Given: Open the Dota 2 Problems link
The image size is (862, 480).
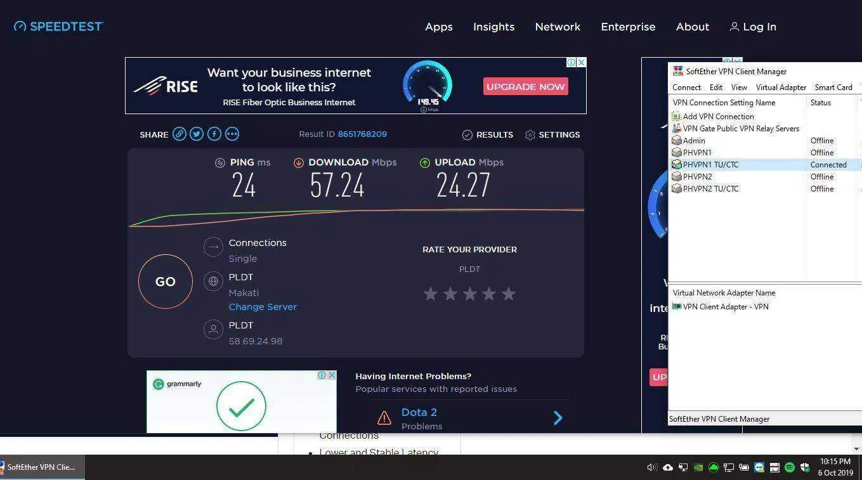Looking at the screenshot, I should pos(419,412).
